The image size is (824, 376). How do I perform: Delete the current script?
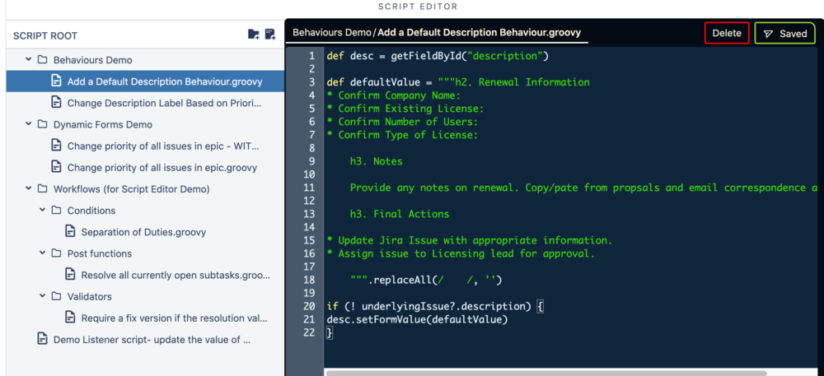pos(727,33)
